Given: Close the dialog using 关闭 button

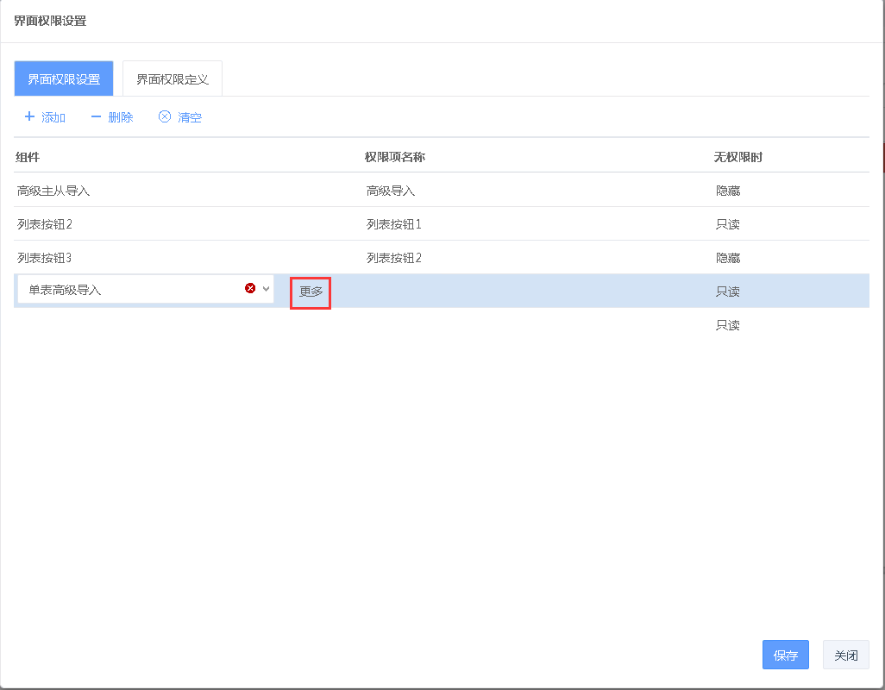Looking at the screenshot, I should (x=845, y=655).
